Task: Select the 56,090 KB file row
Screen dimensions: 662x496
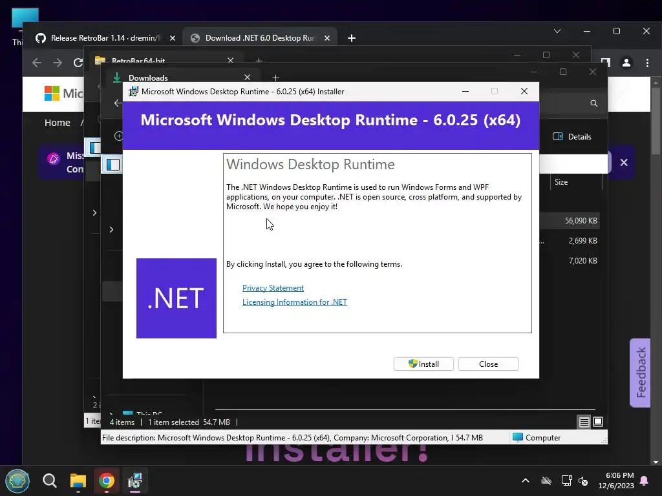Action: click(570, 221)
